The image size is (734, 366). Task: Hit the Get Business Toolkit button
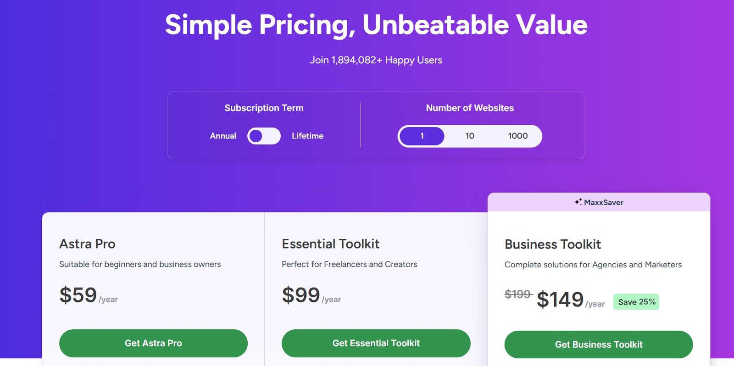coord(598,344)
